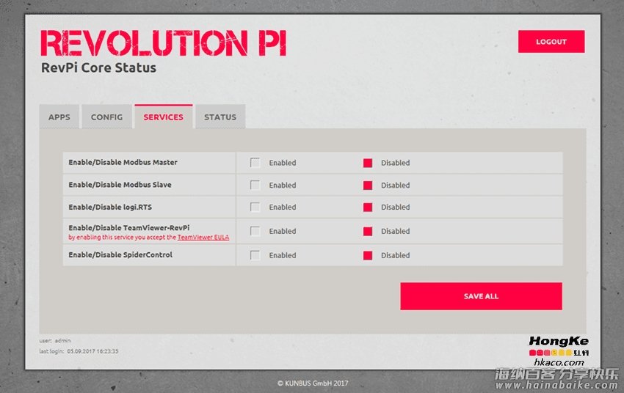The image size is (624, 393).
Task: Enable the TeamViewer-RevPi service
Action: coord(255,231)
